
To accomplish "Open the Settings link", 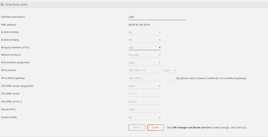I will 241,128.
